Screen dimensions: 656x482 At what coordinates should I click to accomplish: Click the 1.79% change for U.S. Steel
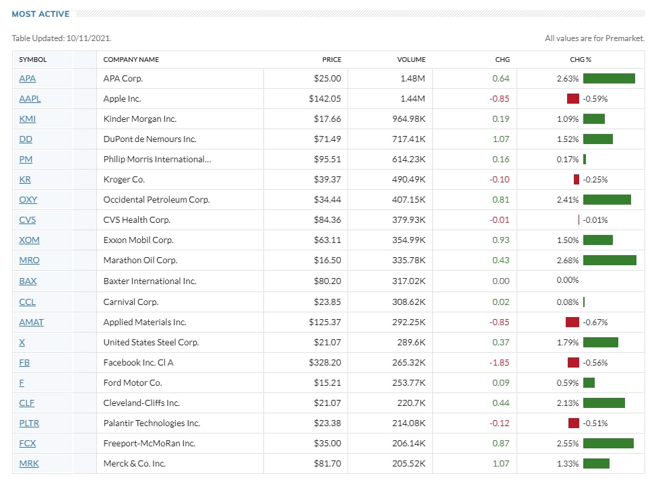tap(568, 343)
